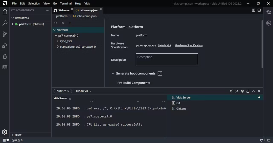Open the Search view in activity bar
Screen dimensions: 273x143
5,23
